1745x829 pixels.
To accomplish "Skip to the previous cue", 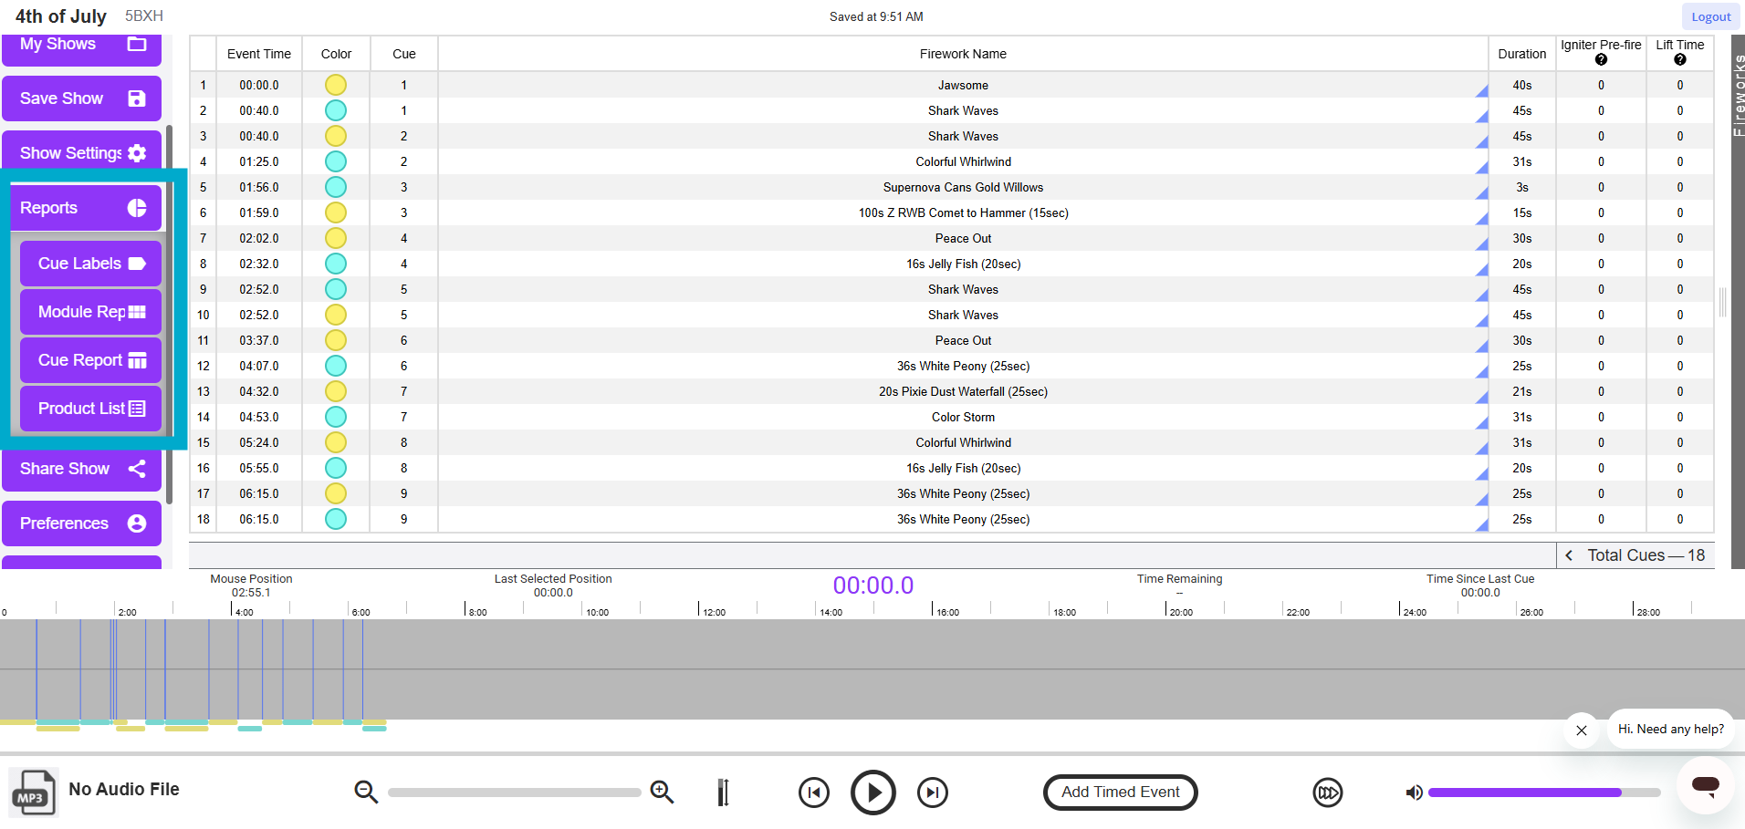I will (x=813, y=793).
